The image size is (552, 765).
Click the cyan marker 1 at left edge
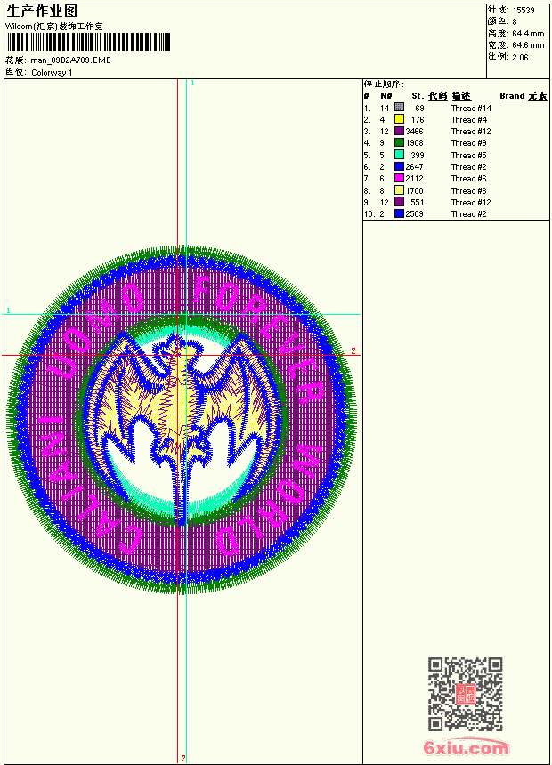point(8,310)
